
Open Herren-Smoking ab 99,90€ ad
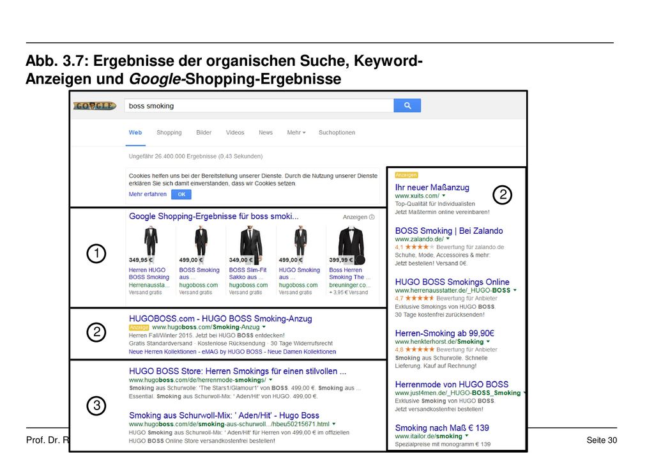[445, 334]
